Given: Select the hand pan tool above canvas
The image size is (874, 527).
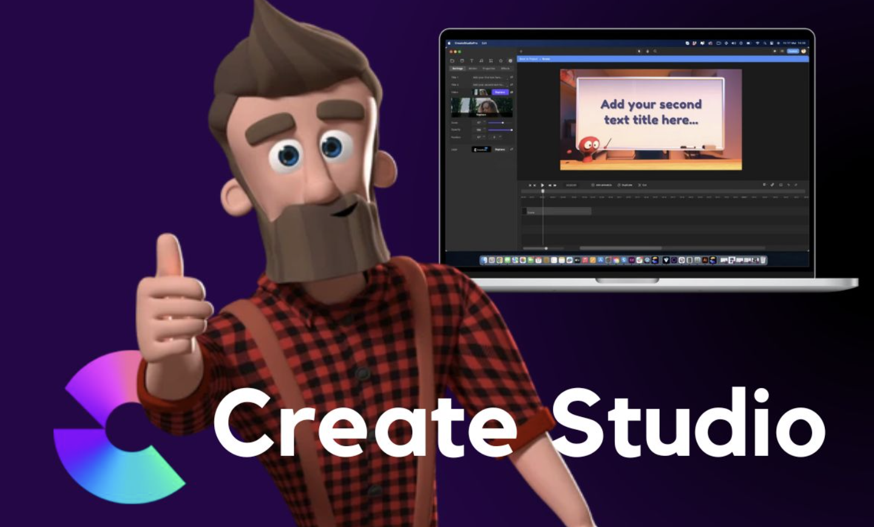Looking at the screenshot, I should (x=648, y=51).
